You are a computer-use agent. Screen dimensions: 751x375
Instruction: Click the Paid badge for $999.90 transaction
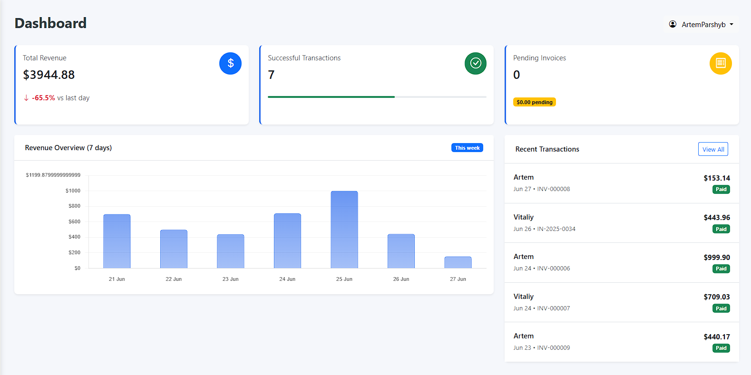[721, 269]
